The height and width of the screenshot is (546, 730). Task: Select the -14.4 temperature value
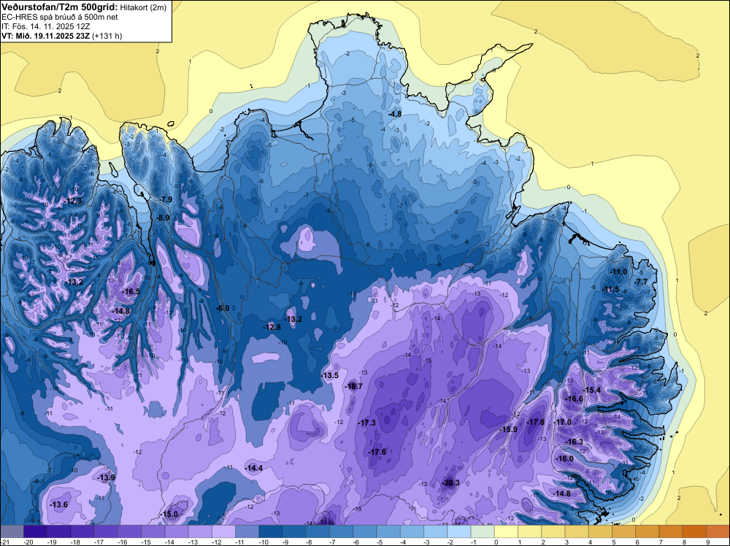(x=254, y=469)
